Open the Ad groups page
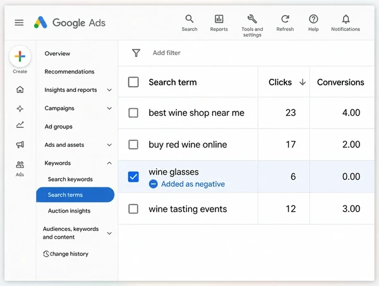 pyautogui.click(x=59, y=127)
